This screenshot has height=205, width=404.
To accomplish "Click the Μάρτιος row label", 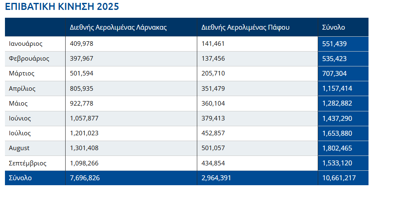I will click(21, 73).
